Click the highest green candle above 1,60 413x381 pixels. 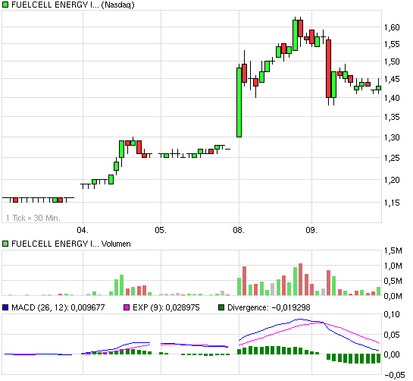coord(296,35)
